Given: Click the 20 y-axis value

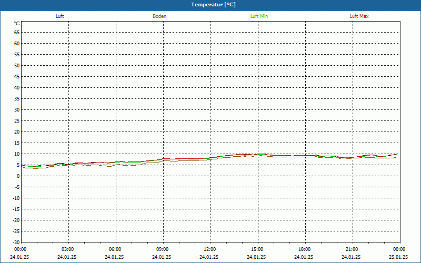Looking at the screenshot, I should 17,132.
